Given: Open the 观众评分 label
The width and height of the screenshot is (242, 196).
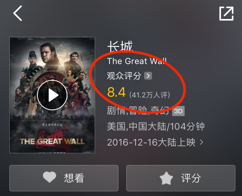Looking at the screenshot, I should click(x=124, y=76).
